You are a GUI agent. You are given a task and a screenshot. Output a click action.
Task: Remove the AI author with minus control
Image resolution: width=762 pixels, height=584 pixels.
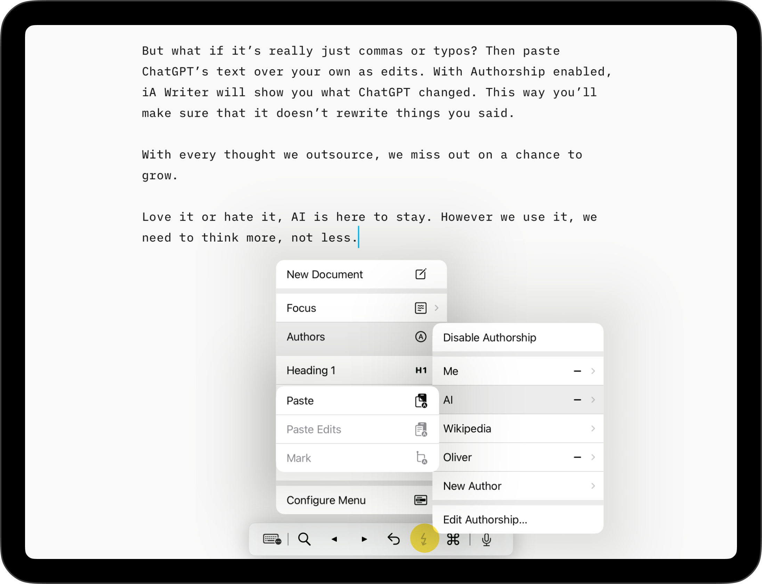tap(577, 400)
